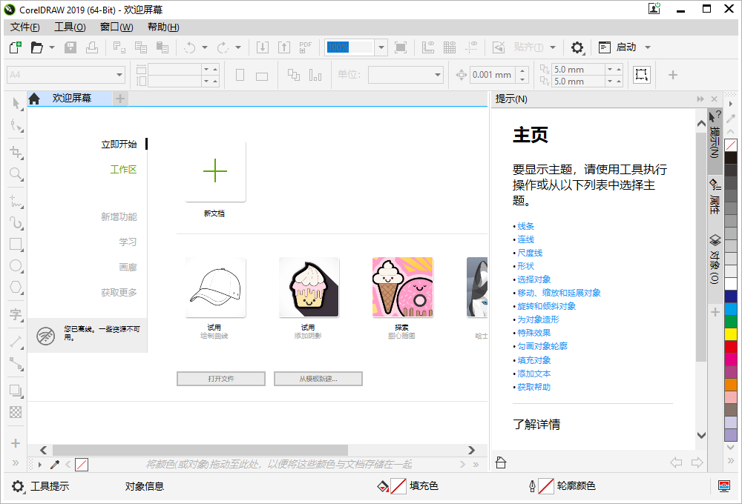Expand the Open button dropdown arrow
Image resolution: width=742 pixels, height=504 pixels.
(52, 47)
